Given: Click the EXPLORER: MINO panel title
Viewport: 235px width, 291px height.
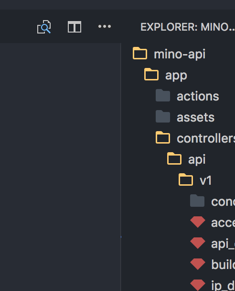Looking at the screenshot, I should [188, 27].
